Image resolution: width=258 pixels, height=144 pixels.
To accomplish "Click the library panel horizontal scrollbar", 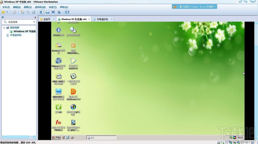I will (19, 137).
